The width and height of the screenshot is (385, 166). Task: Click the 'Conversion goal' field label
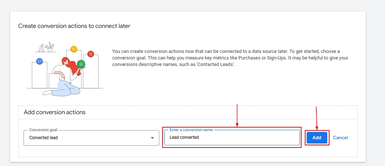pyautogui.click(x=43, y=130)
